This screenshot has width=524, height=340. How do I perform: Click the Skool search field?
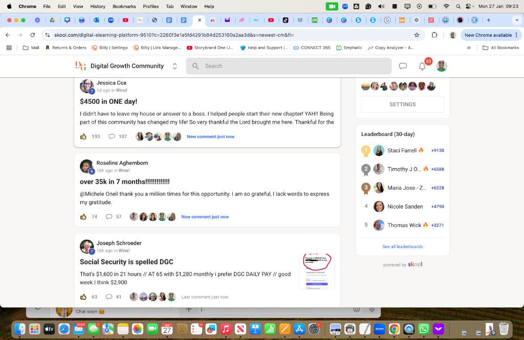[289, 66]
